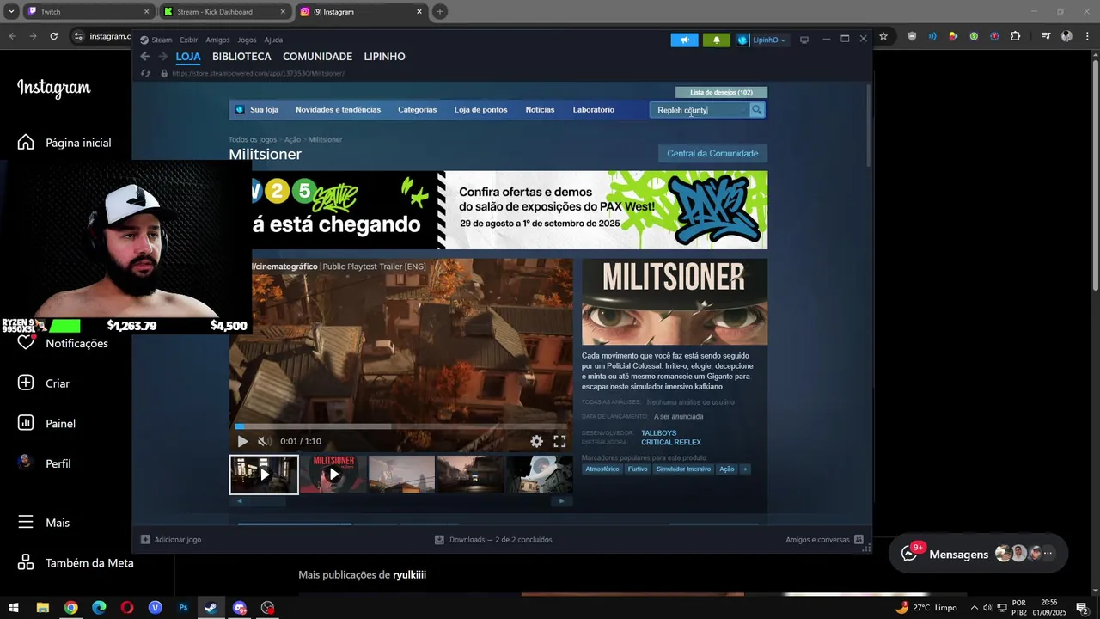The image size is (1100, 619).
Task: Open Instagram Perfil
Action: click(44, 463)
